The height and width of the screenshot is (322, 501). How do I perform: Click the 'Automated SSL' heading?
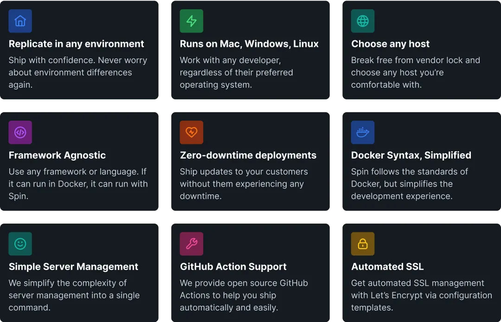click(387, 267)
